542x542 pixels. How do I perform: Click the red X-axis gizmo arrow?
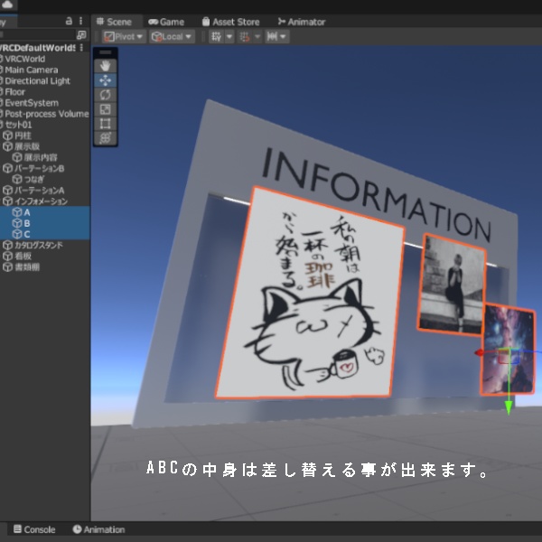pyautogui.click(x=480, y=352)
